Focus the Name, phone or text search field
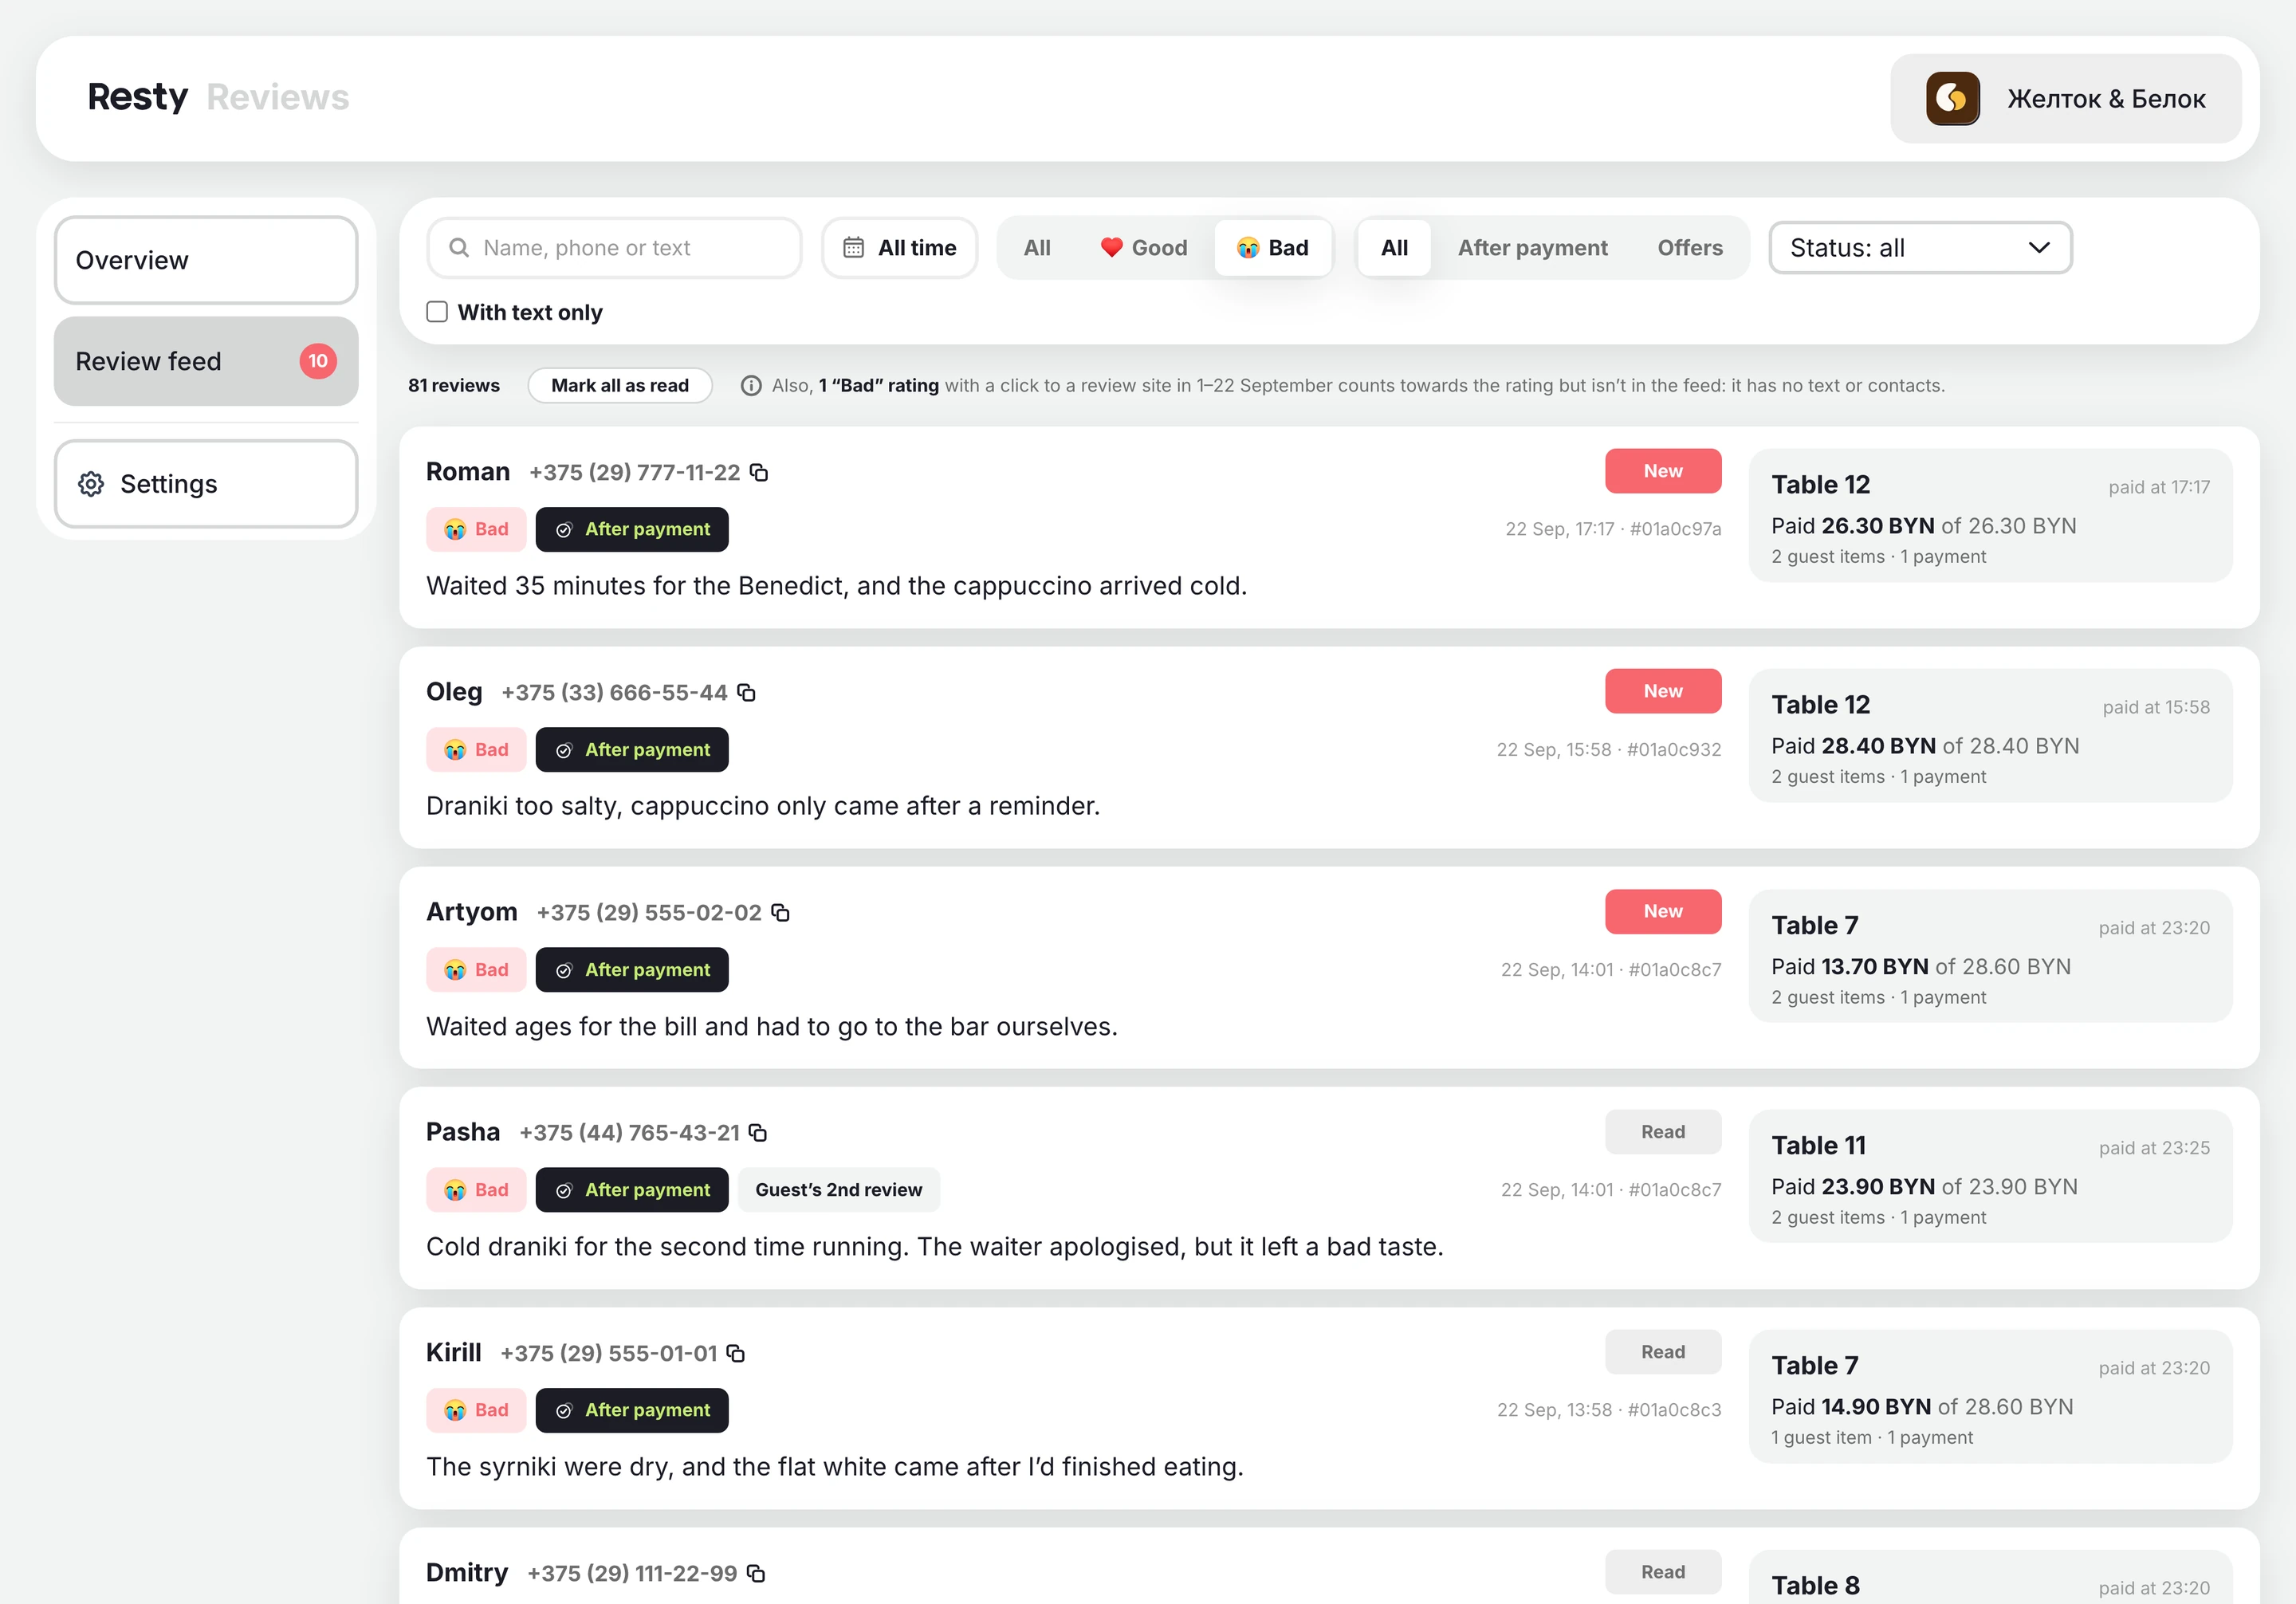 tap(614, 247)
